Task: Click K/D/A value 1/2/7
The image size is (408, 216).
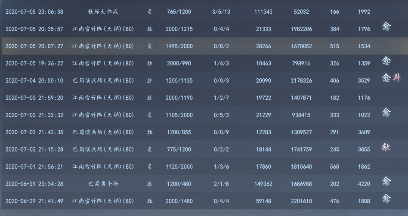Action: 221,98
